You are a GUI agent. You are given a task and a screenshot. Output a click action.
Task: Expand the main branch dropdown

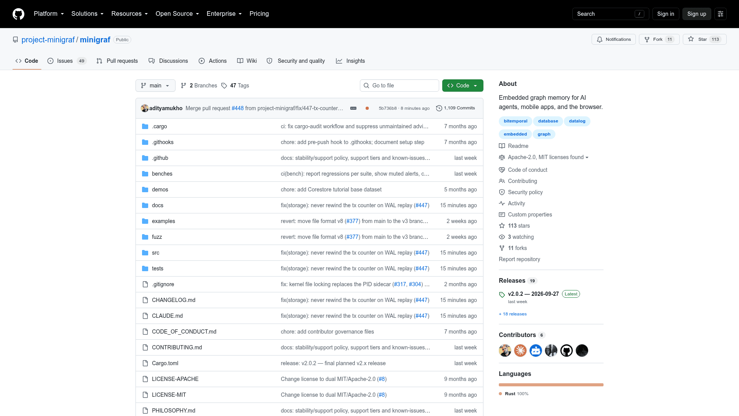pos(155,86)
